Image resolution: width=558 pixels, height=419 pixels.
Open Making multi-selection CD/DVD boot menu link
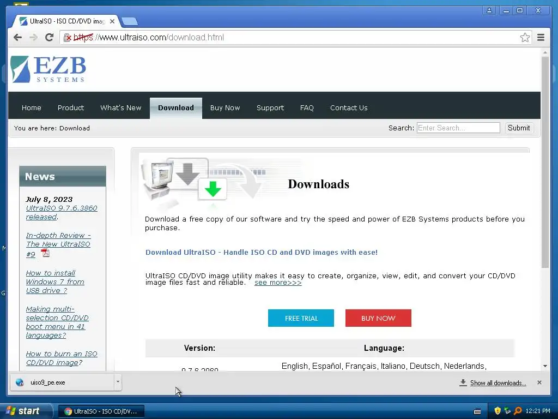coord(57,322)
